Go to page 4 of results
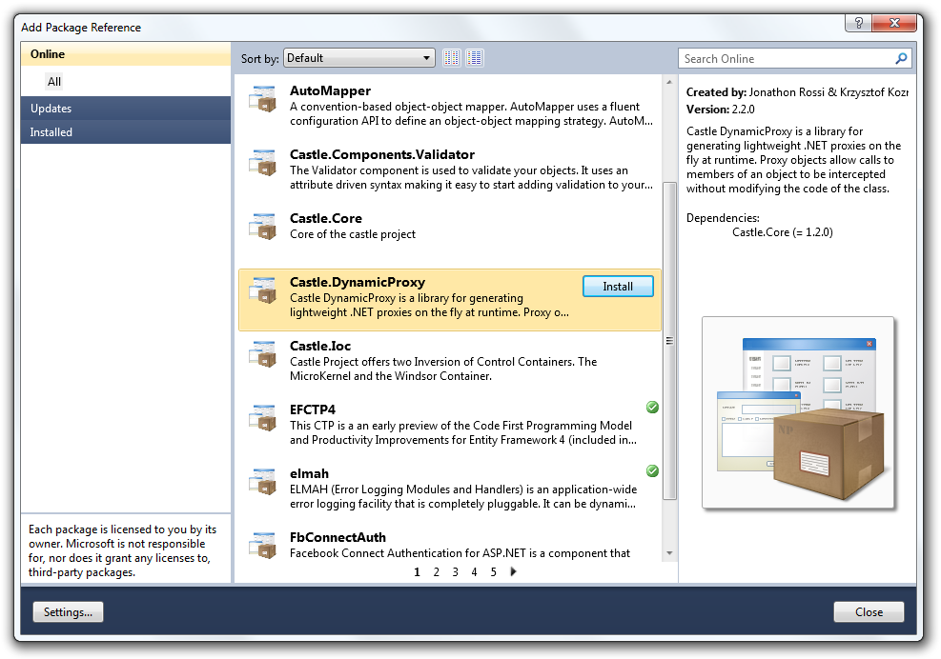 [474, 572]
